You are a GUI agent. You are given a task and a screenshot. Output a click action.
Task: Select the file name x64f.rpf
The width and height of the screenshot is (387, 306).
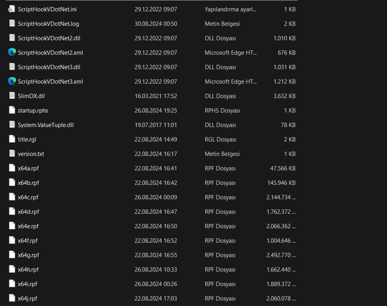(x=28, y=241)
